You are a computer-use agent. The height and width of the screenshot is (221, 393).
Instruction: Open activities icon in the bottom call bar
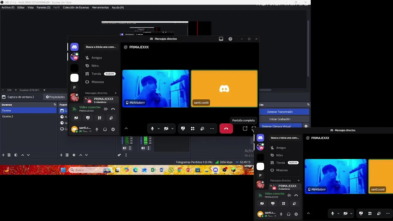point(193,129)
